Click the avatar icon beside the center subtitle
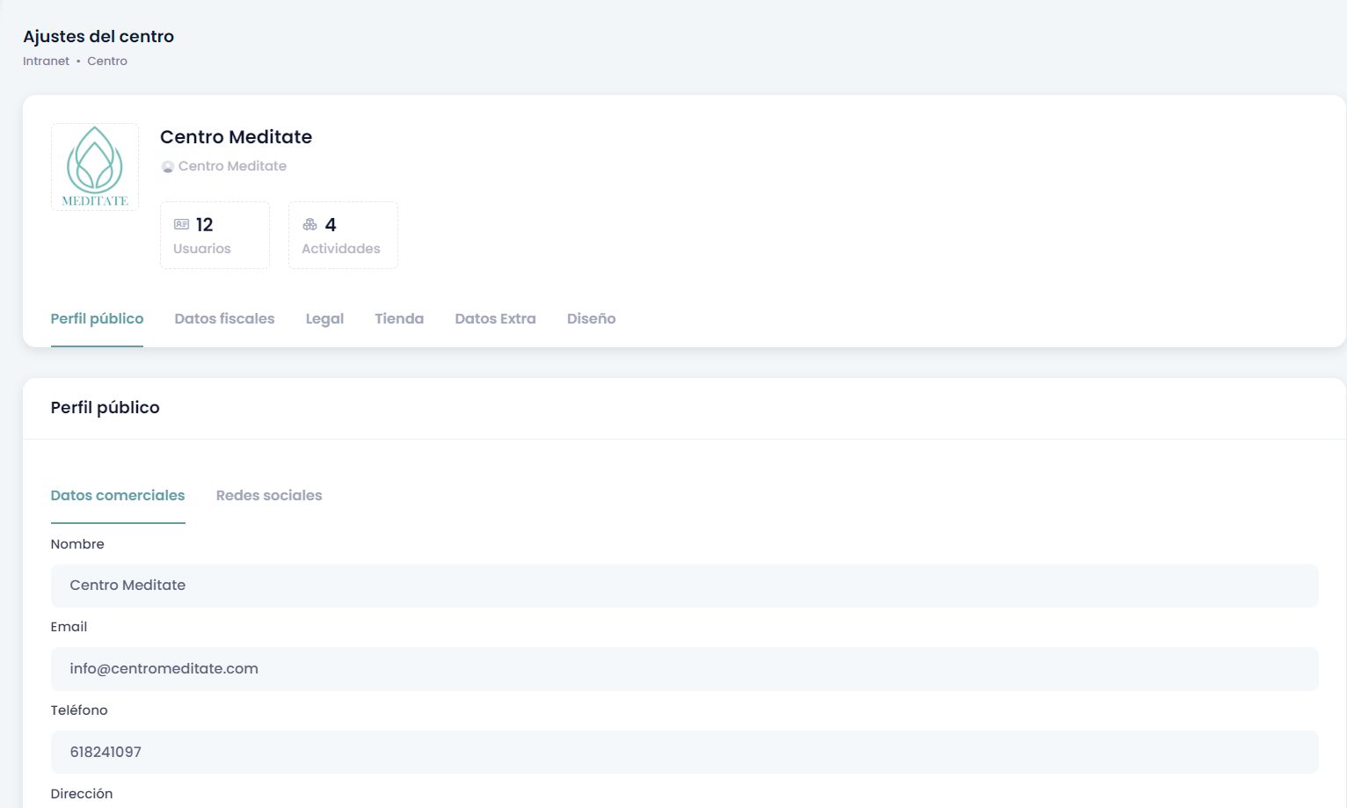The image size is (1347, 808). click(x=168, y=167)
